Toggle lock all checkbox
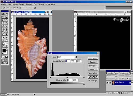 [128, 79]
